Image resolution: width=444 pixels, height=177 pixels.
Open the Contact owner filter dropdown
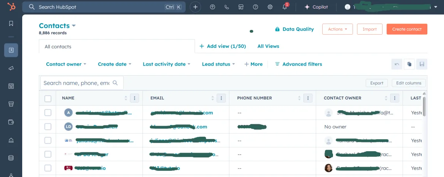pos(66,64)
